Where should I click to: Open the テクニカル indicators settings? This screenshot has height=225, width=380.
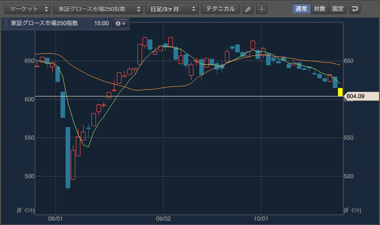click(221, 9)
